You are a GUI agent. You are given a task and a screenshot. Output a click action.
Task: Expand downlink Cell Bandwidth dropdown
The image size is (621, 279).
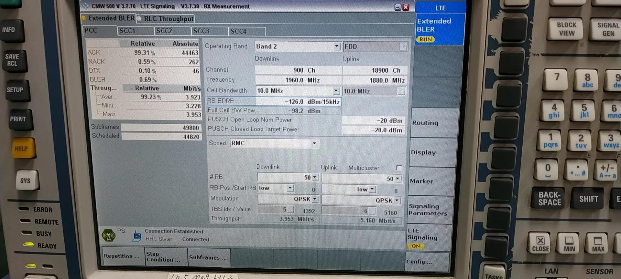(x=336, y=91)
